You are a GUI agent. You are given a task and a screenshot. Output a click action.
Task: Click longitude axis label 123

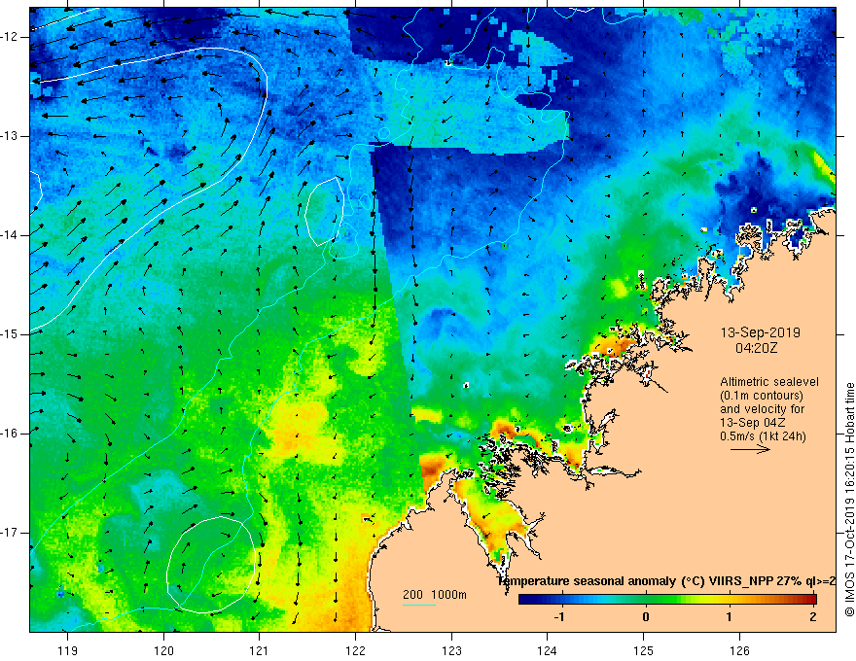pyautogui.click(x=451, y=650)
